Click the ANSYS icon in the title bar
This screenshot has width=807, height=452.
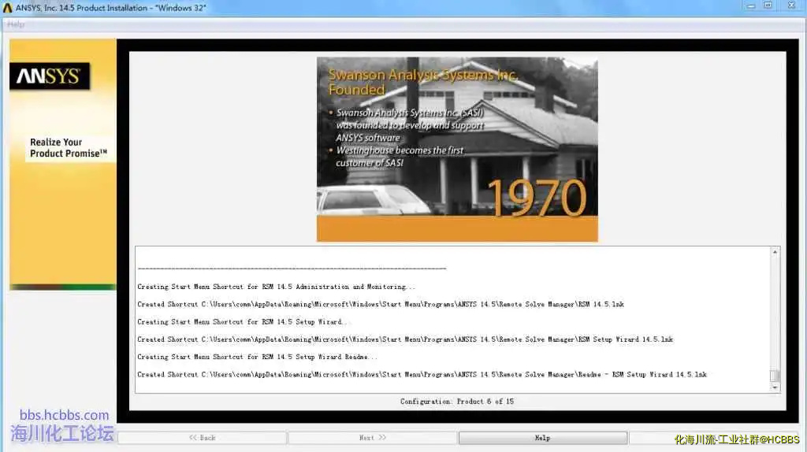coord(7,7)
